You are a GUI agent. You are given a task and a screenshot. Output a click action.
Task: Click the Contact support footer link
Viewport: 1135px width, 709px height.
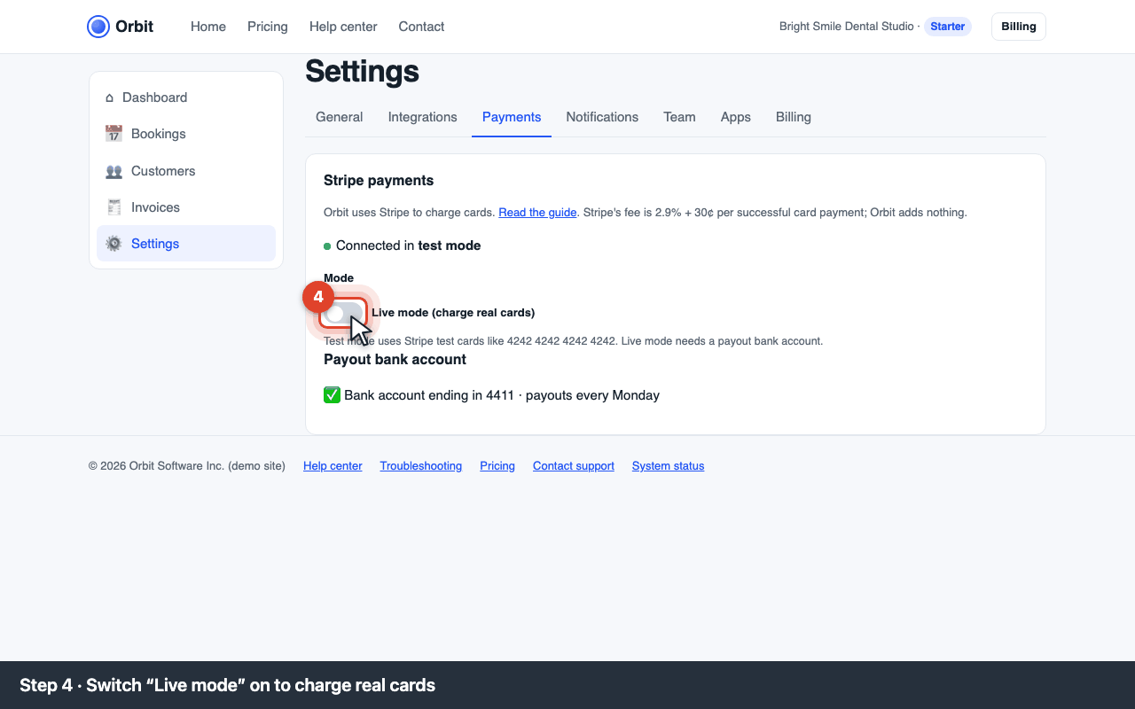click(574, 466)
